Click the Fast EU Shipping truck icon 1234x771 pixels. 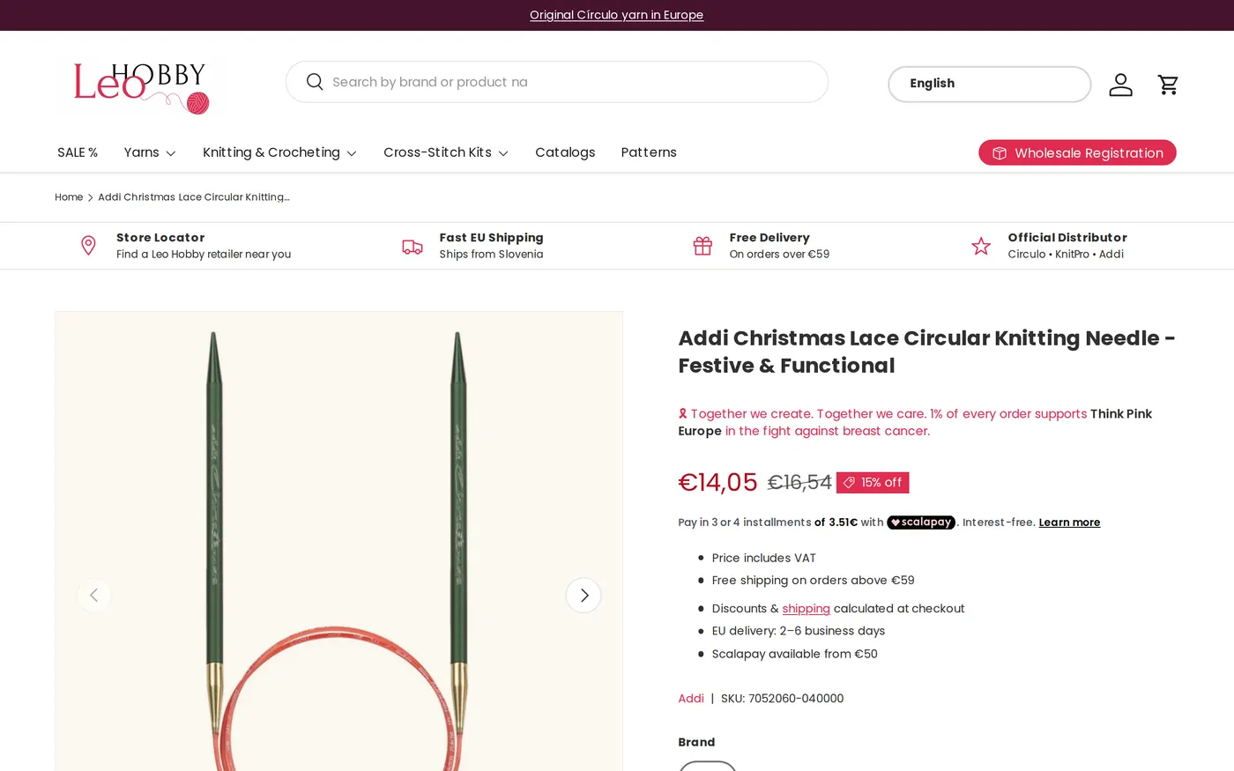point(413,247)
